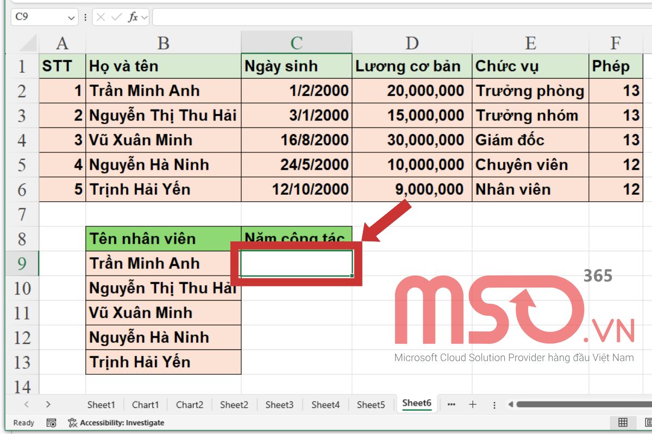Open the Name Box dropdown arrow
This screenshot has height=434, width=652.
[x=72, y=17]
